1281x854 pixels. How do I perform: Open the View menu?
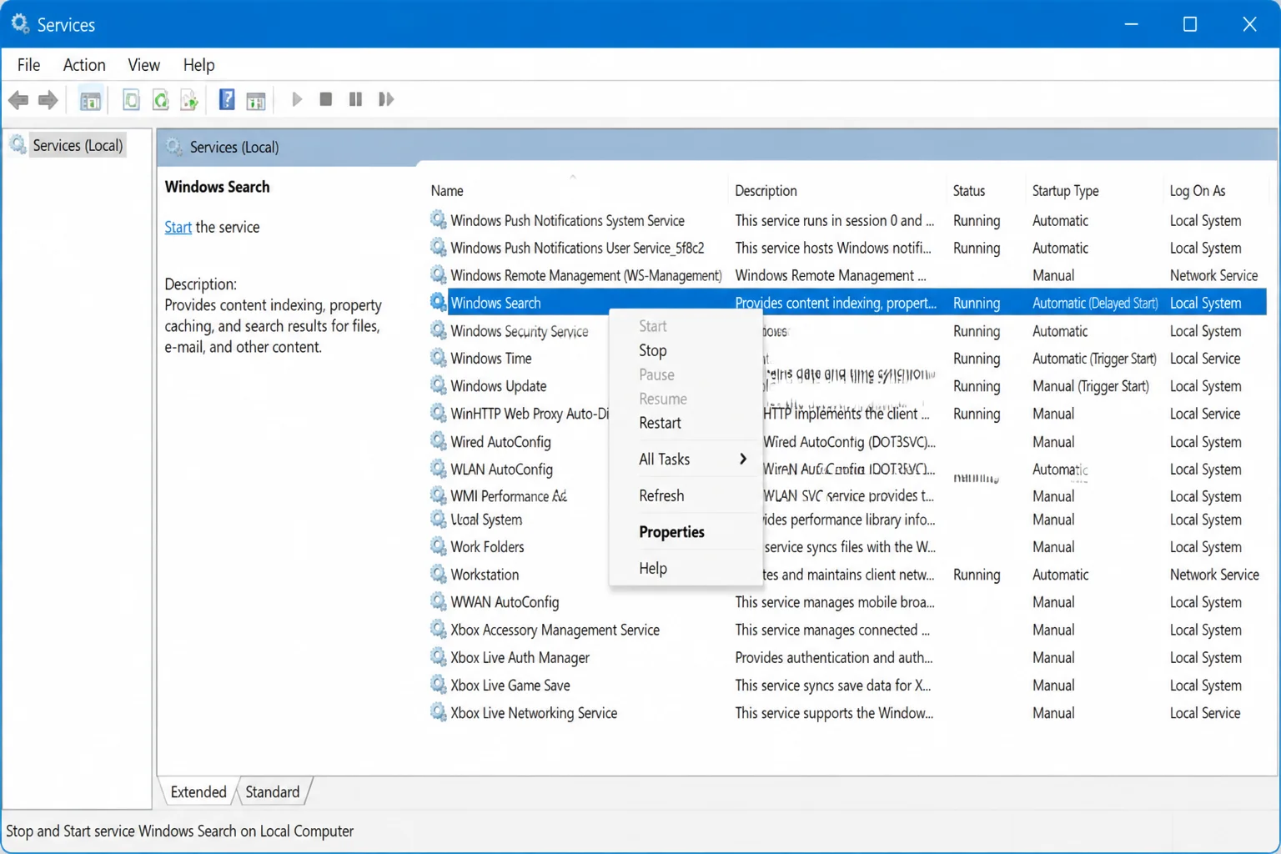(x=143, y=64)
